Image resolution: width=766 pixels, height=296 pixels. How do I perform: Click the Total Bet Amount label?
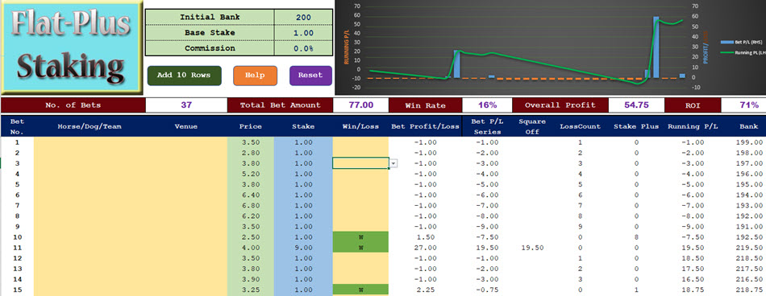280,105
